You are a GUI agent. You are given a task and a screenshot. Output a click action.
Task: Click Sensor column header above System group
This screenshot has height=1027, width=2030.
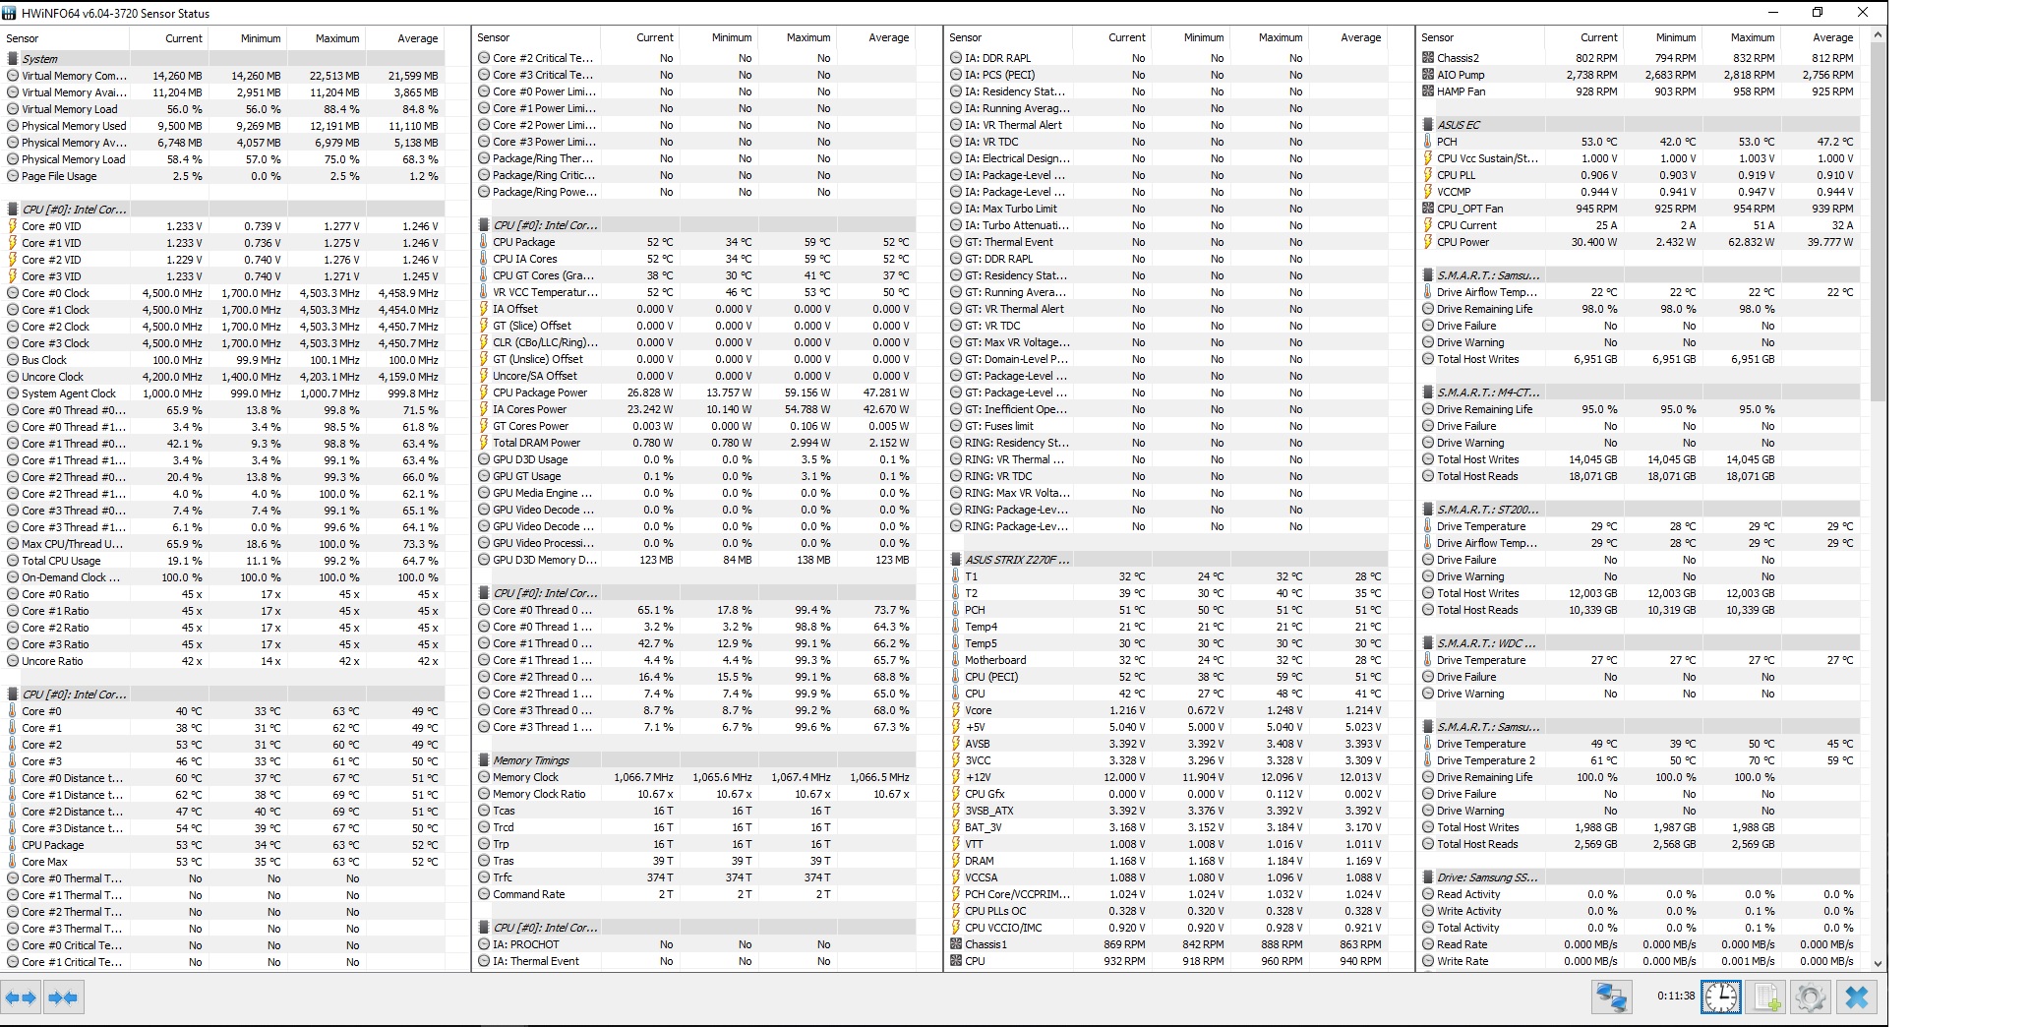66,38
